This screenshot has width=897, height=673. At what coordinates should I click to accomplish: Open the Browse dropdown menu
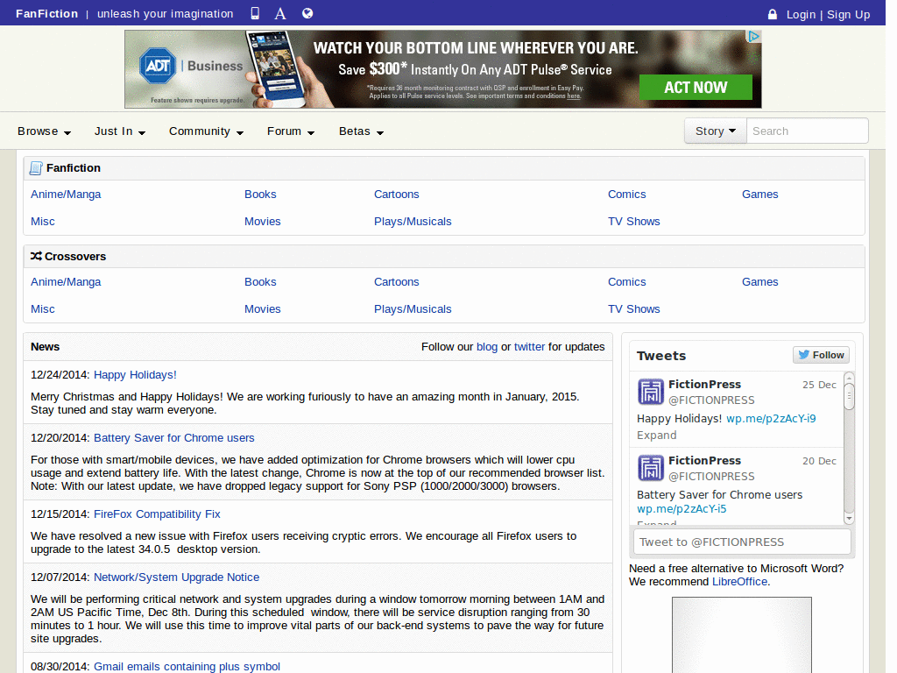pos(44,131)
